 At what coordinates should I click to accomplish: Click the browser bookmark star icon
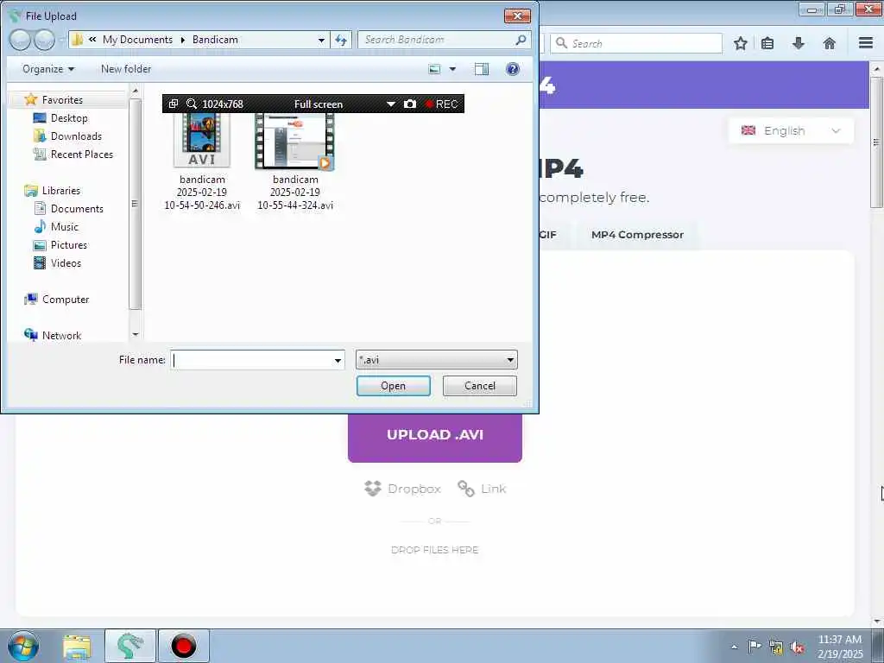[740, 43]
